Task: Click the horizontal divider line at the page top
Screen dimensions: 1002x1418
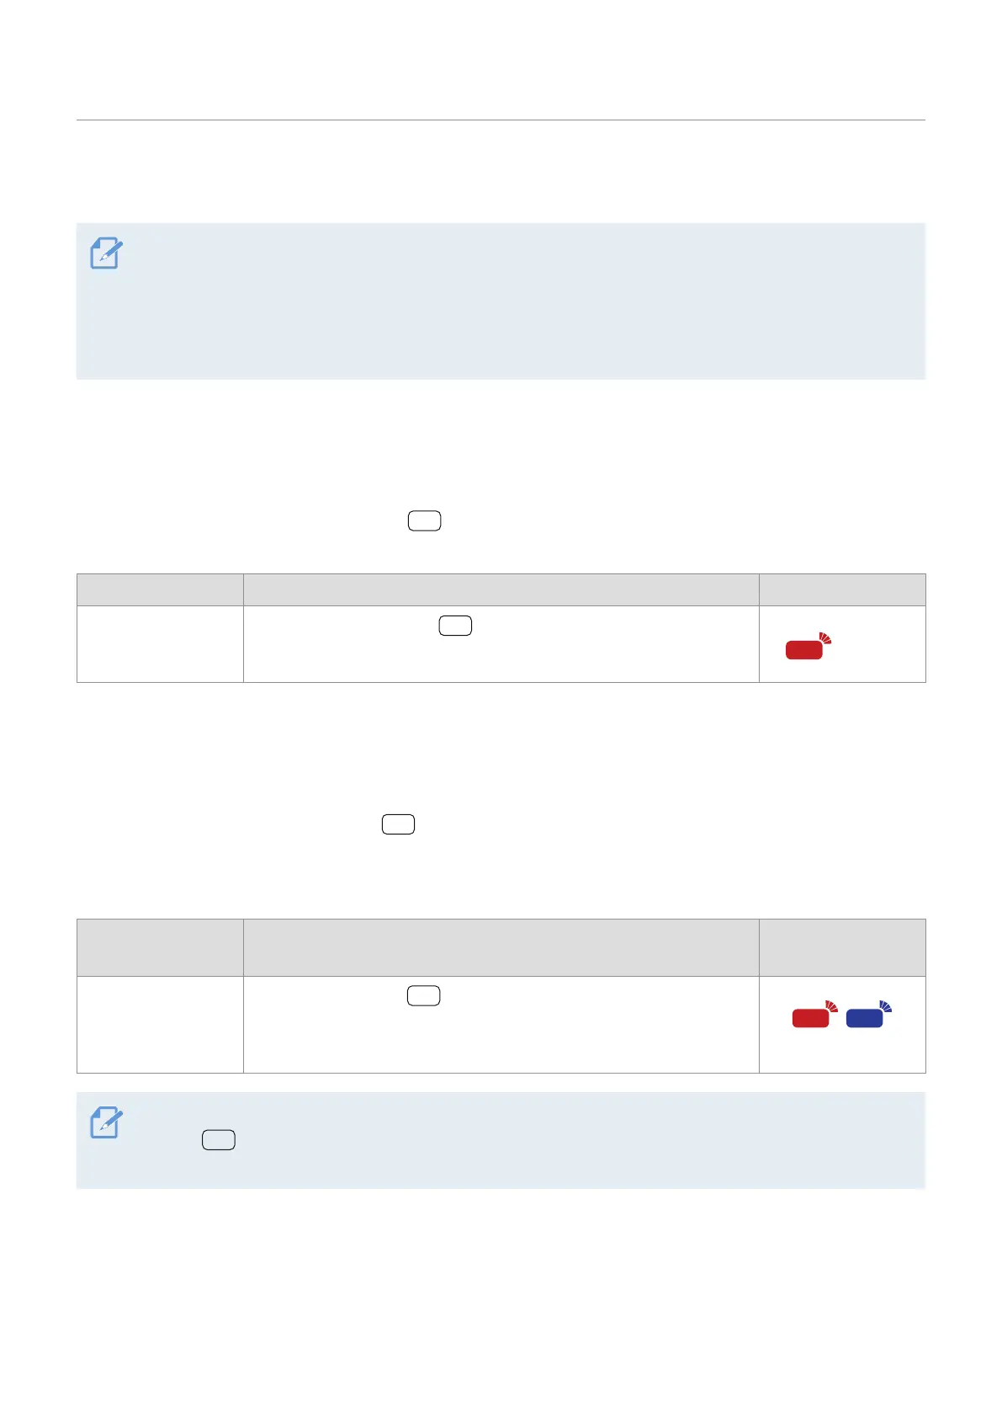Action: (501, 120)
